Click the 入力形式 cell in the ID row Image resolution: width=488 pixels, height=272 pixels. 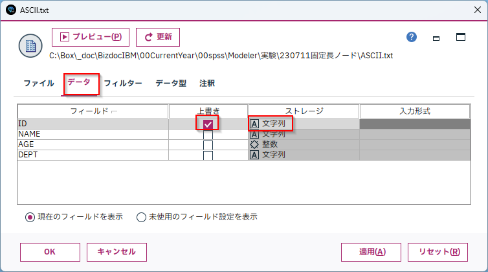pyautogui.click(x=415, y=124)
